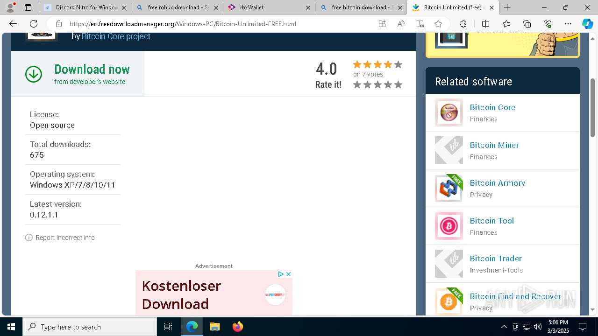Show hidden system tray icons
598x336 pixels.
504,327
